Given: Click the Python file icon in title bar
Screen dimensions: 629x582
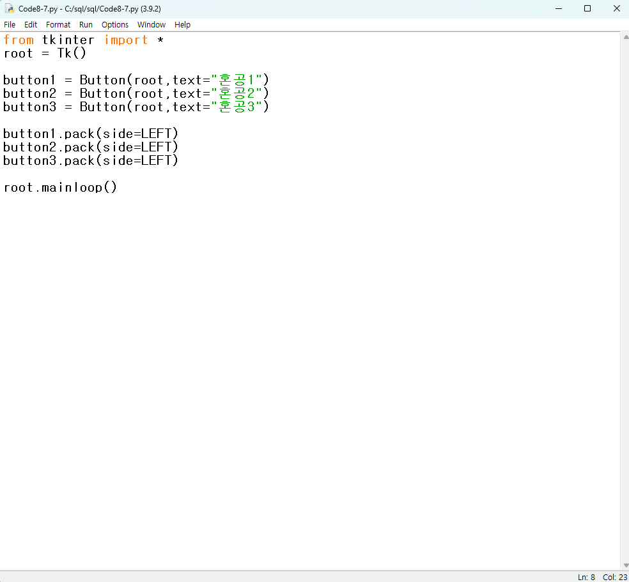Looking at the screenshot, I should click(x=9, y=8).
